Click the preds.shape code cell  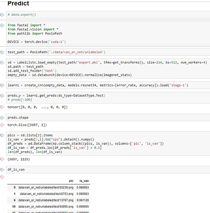coord(108,118)
